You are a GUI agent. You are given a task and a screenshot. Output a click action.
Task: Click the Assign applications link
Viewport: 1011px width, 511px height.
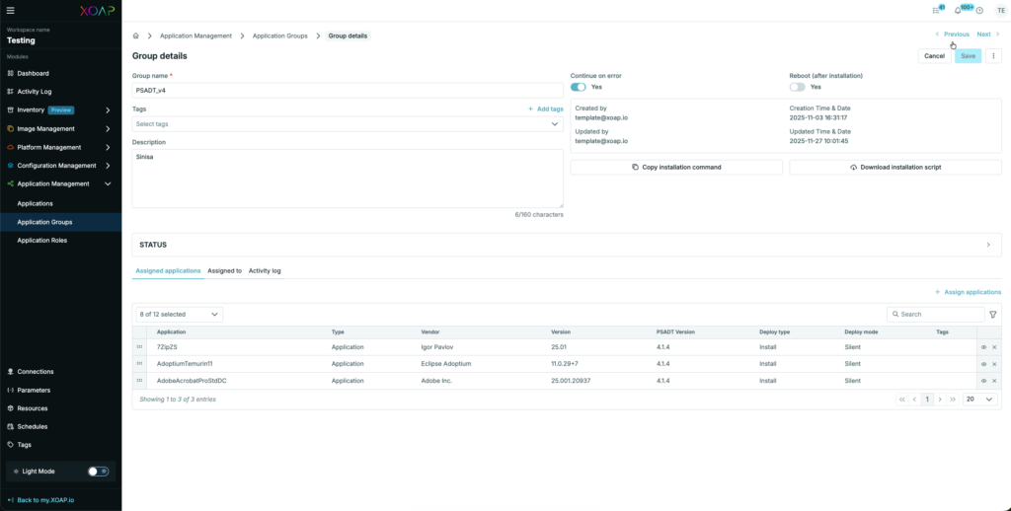point(968,292)
